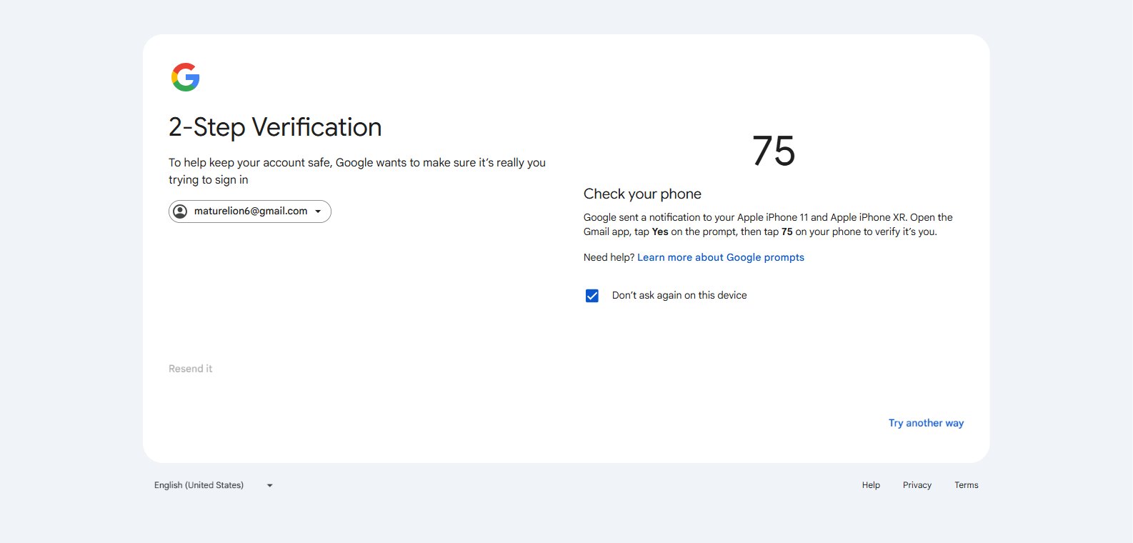
Task: Click the Google logo
Action: (185, 77)
